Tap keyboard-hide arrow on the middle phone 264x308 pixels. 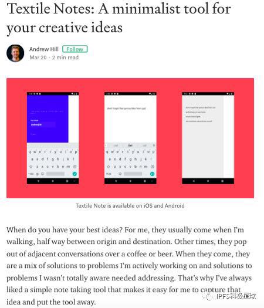point(116,181)
